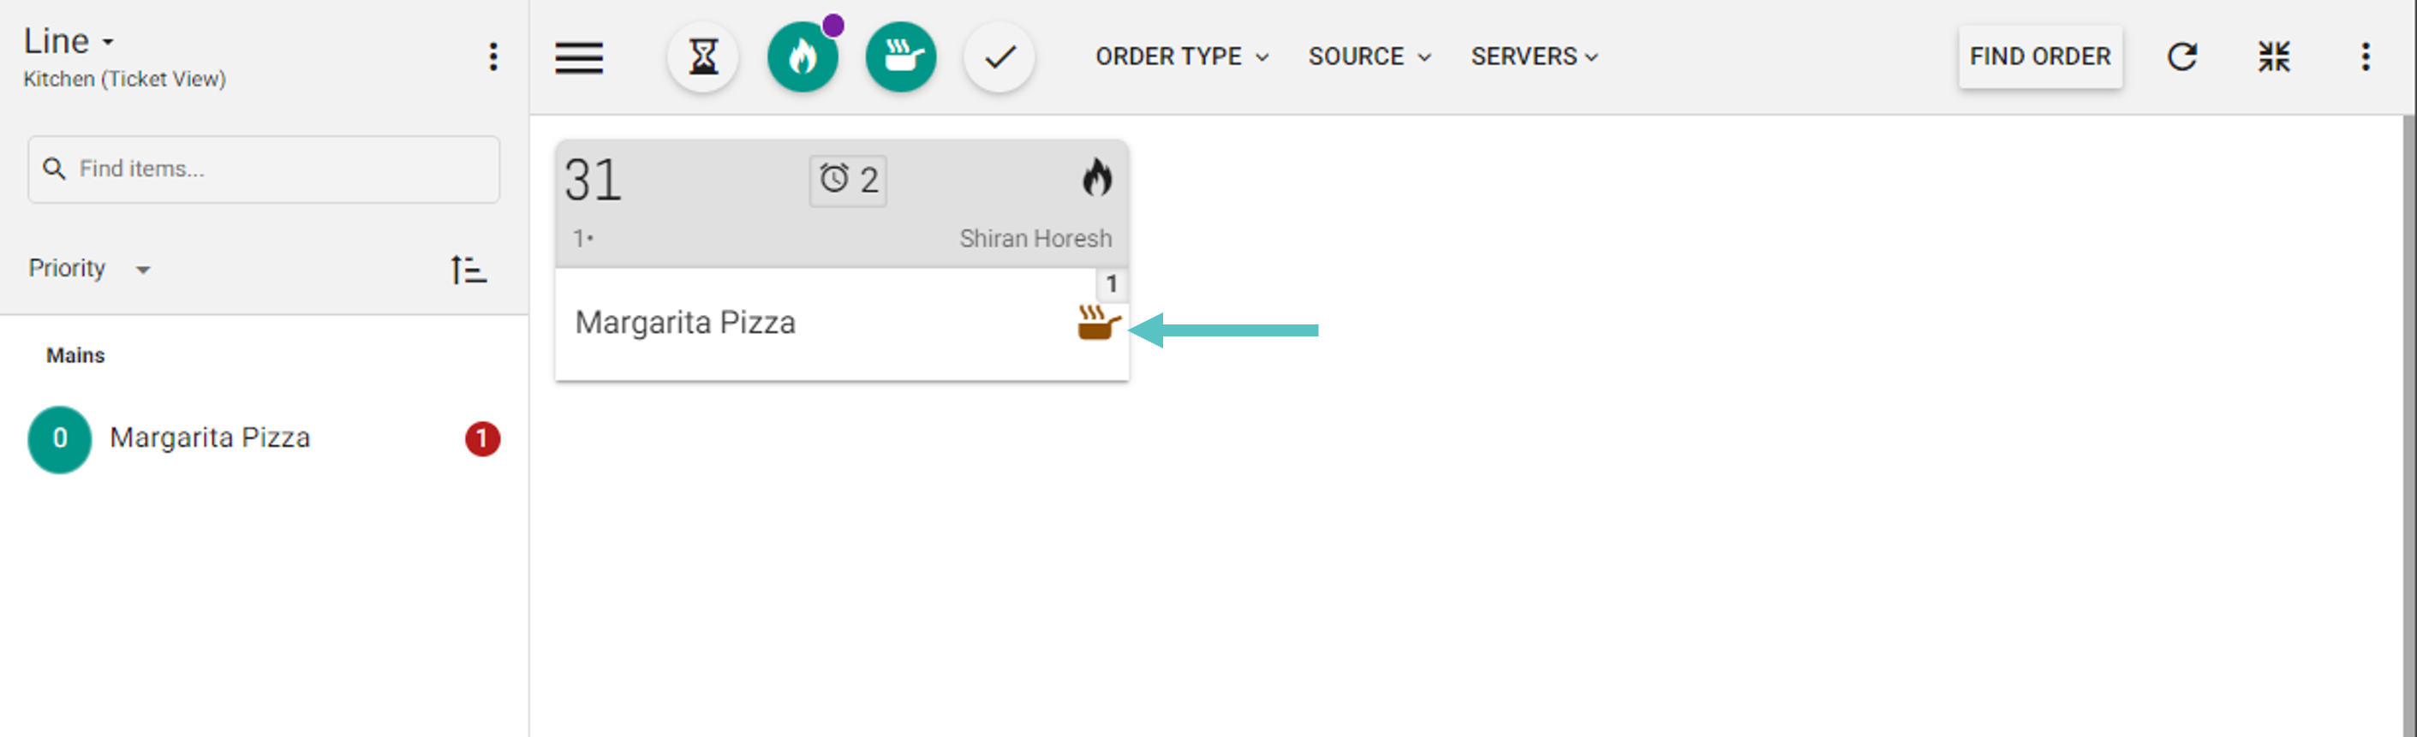Open the SERVERS dropdown
Image resolution: width=2417 pixels, height=737 pixels.
1534,57
